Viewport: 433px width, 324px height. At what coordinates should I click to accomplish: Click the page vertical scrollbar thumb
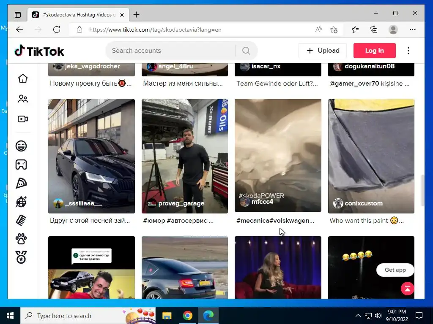[x=422, y=190]
